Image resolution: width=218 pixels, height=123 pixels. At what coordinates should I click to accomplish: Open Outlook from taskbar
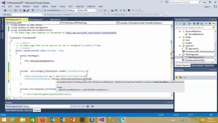pyautogui.click(x=52, y=120)
